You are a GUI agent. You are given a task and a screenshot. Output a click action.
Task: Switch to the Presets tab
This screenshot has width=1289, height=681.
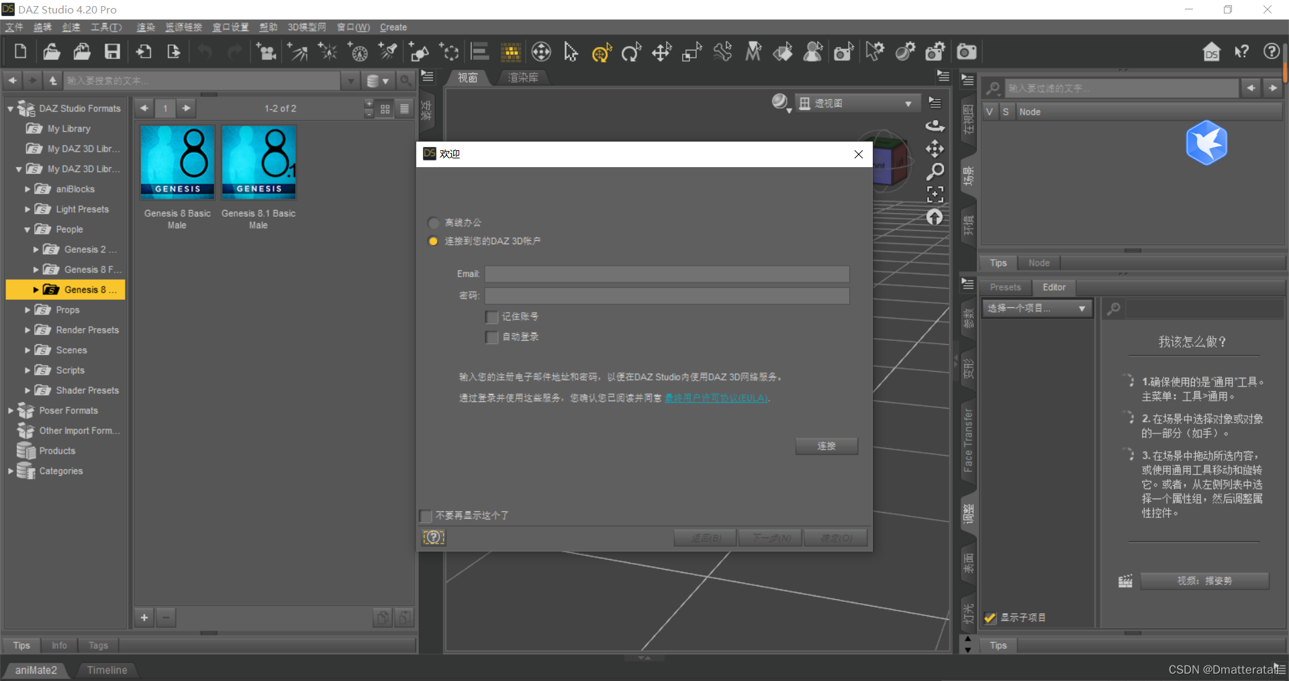[x=1005, y=287]
